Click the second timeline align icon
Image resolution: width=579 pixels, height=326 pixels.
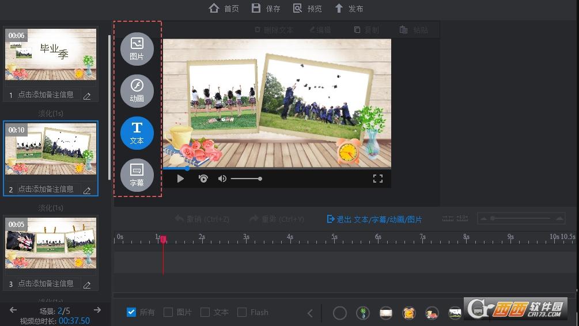[462, 218]
